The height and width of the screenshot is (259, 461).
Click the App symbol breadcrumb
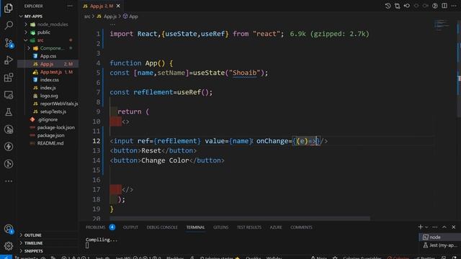[x=130, y=17]
